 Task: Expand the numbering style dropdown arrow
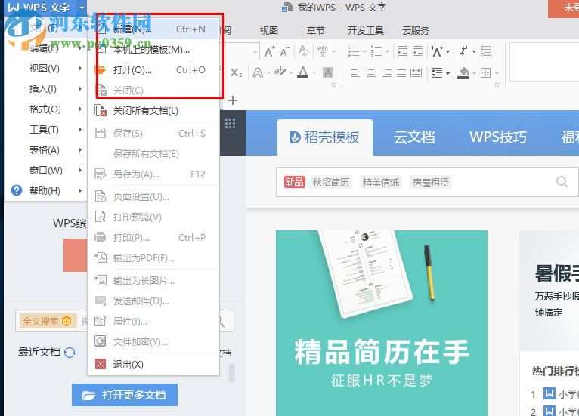pyautogui.click(x=387, y=51)
